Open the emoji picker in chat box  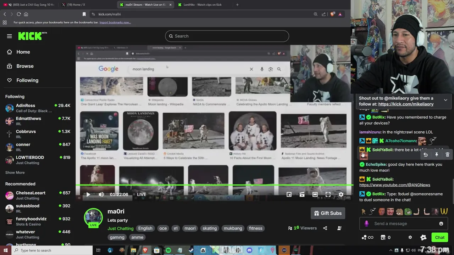pos(441,223)
